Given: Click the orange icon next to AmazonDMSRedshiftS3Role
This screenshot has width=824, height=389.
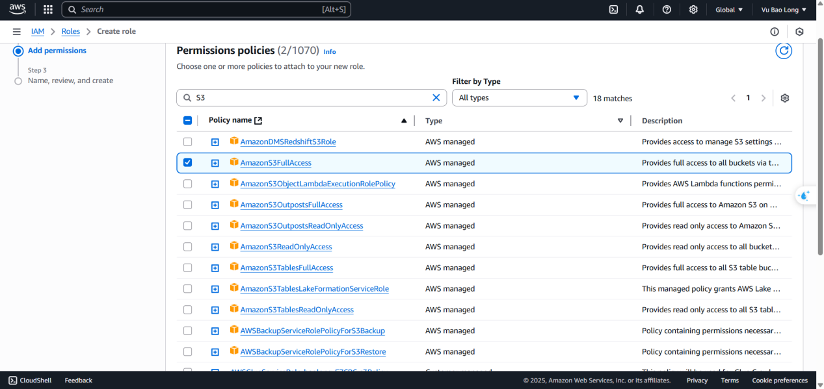Looking at the screenshot, I should coord(234,141).
